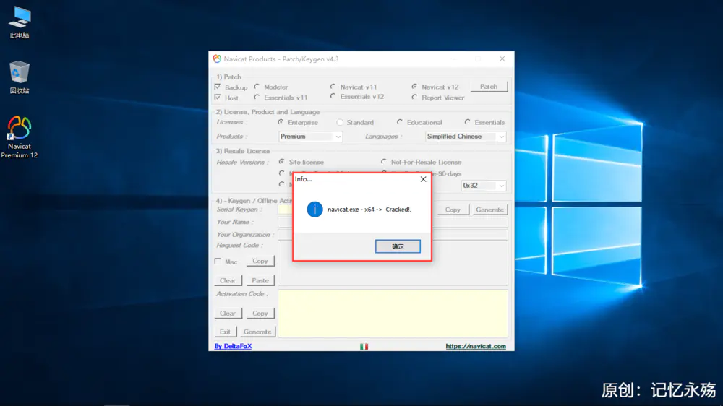Open the Products dropdown showing Premium
Viewport: 723px width, 406px height.
click(x=310, y=137)
